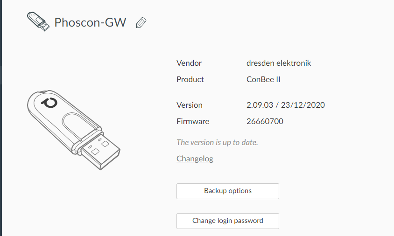The image size is (394, 236).
Task: Click the Vendor label
Action: [x=189, y=63]
